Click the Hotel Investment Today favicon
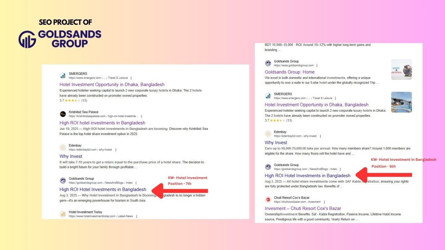 (x=63, y=214)
